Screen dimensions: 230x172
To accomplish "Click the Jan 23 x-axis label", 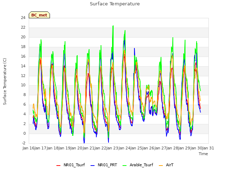I will [112, 148].
